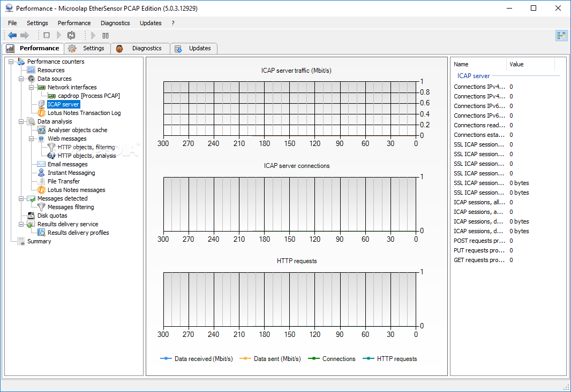571x392 pixels.
Task: Toggle the layout view icon at top right
Action: (x=561, y=36)
